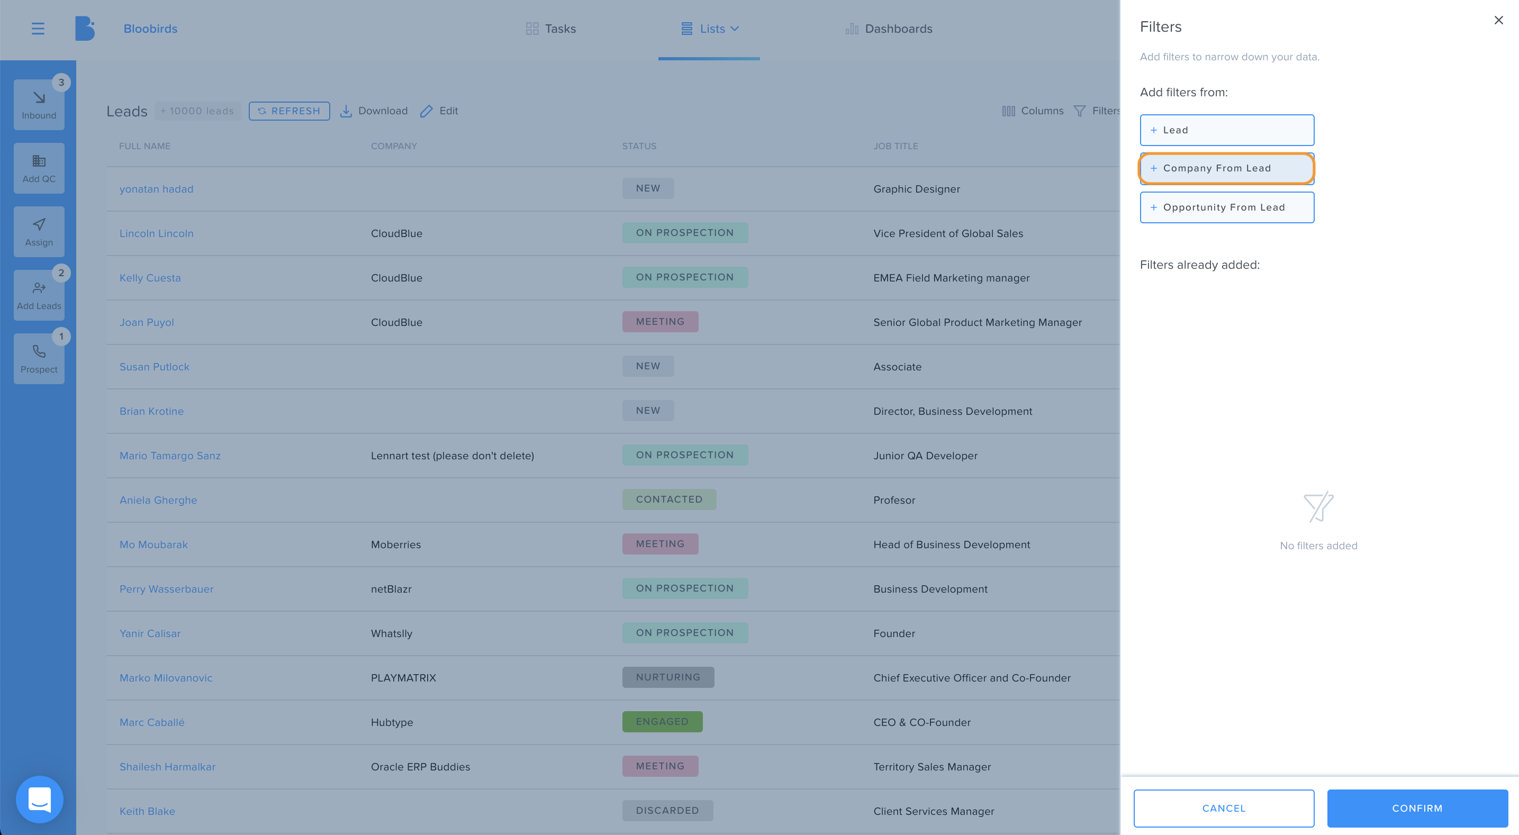
Task: Open the chat support bubble icon
Action: tap(40, 799)
